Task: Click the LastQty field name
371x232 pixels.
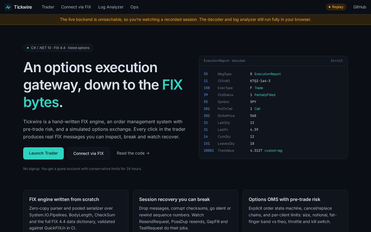Action: (x=224, y=123)
